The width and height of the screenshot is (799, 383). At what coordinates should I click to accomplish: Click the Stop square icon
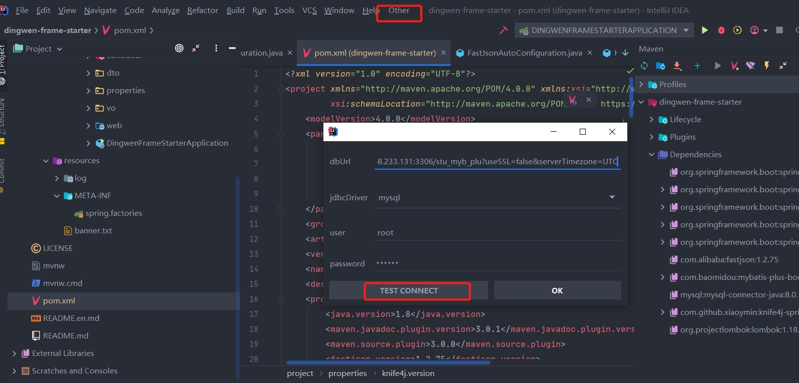coord(779,30)
